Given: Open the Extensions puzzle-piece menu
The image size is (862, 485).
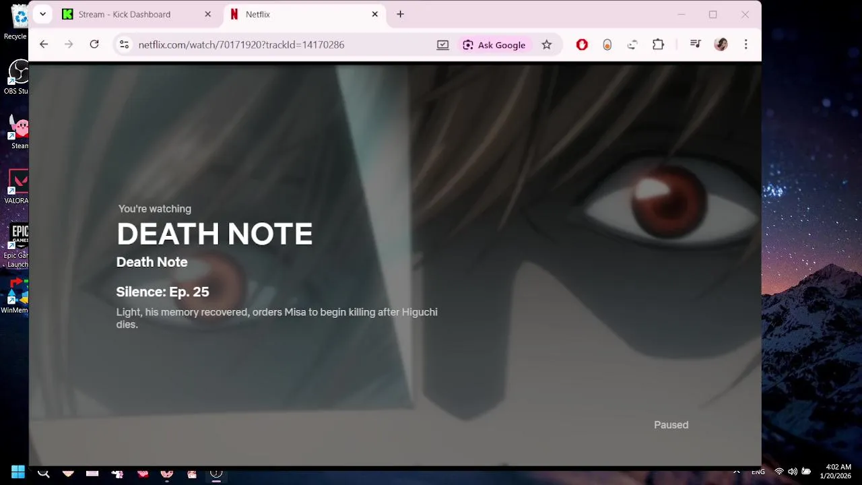Looking at the screenshot, I should pyautogui.click(x=658, y=44).
